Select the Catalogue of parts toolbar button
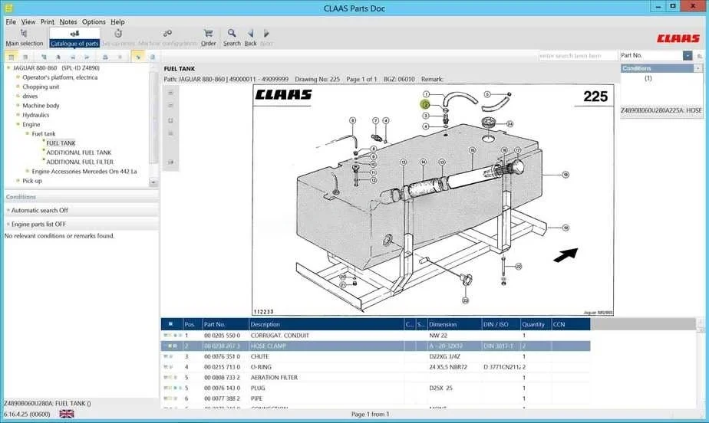 click(74, 38)
